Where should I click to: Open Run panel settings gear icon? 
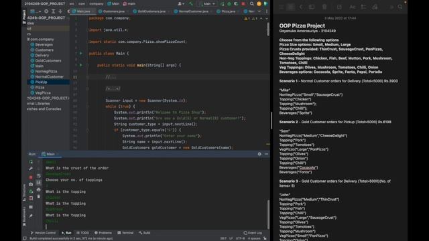coord(259,154)
